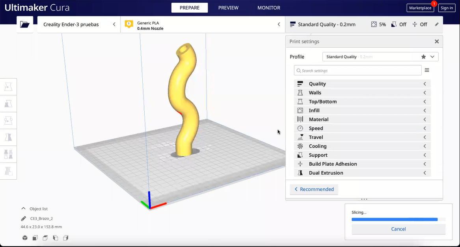Select the Rotate tool
This screenshot has height=247, width=460.
coord(8,120)
